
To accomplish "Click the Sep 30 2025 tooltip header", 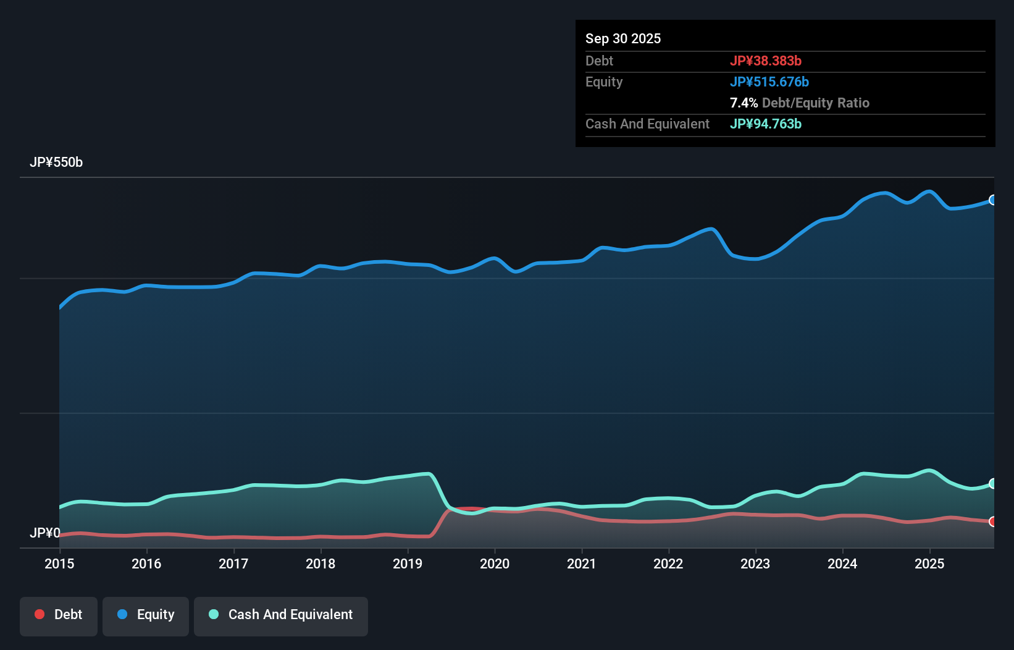I will pyautogui.click(x=623, y=38).
